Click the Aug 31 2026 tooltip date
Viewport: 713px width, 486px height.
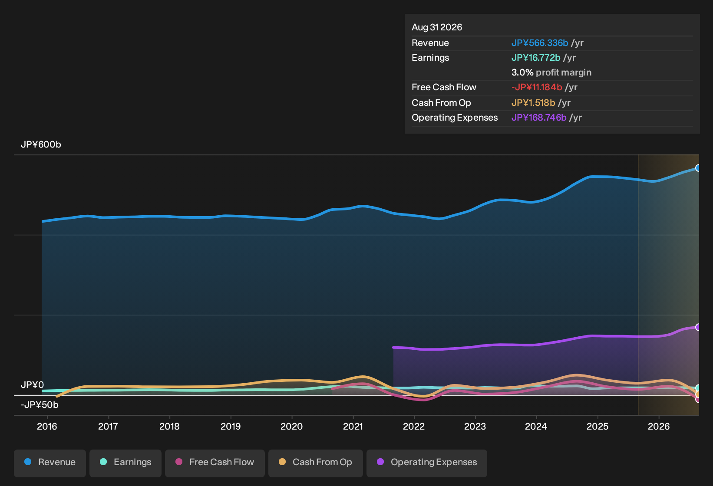pyautogui.click(x=437, y=27)
